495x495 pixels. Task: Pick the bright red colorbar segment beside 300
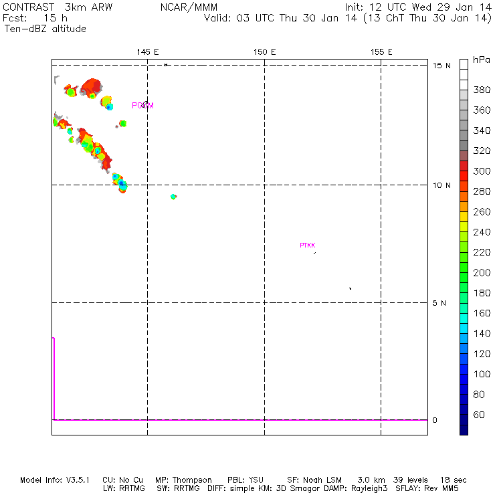464,176
